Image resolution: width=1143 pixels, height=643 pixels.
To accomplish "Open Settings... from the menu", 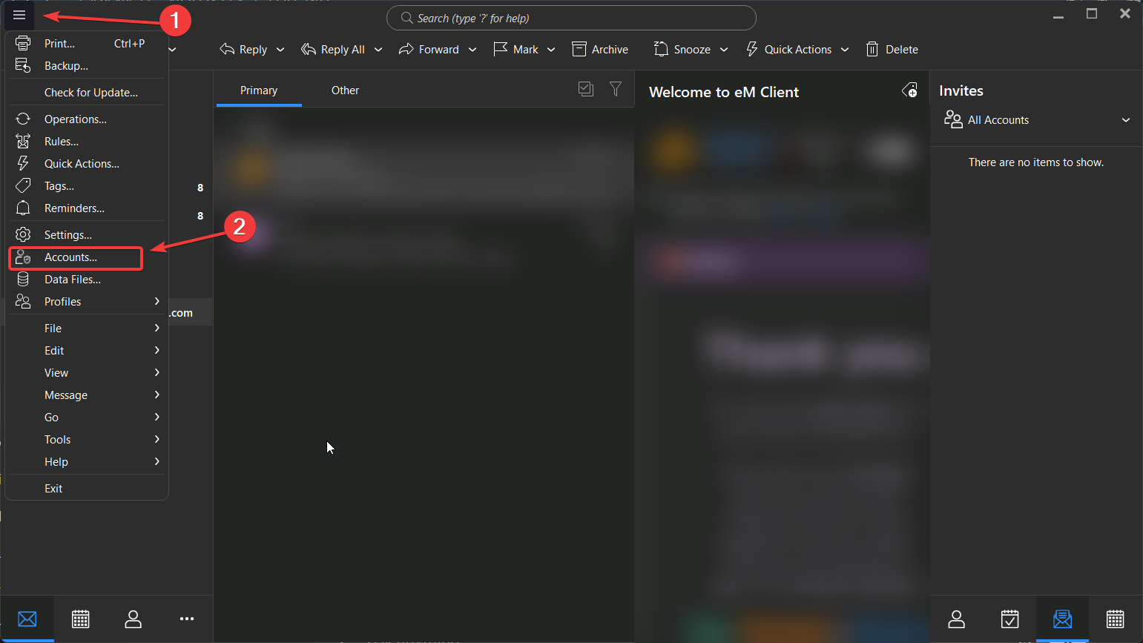I will (x=68, y=235).
